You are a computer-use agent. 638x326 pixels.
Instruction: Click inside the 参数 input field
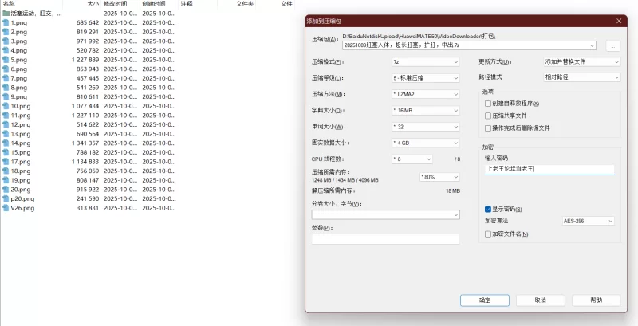click(386, 239)
